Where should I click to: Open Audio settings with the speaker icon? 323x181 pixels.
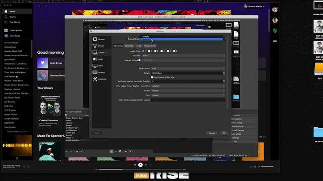[95, 59]
